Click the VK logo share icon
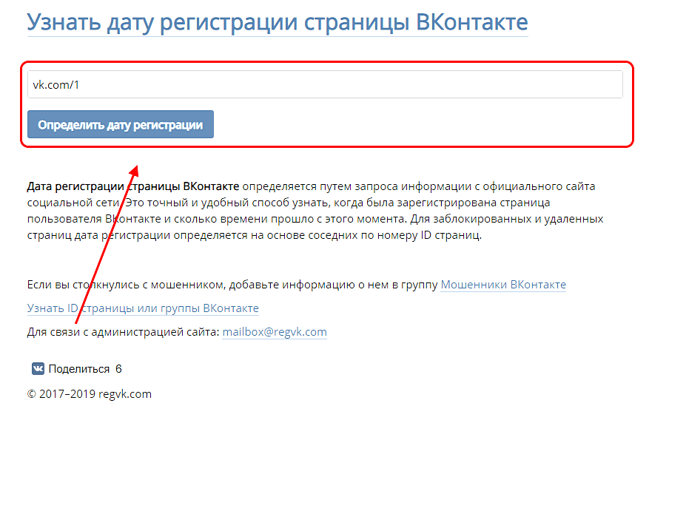689x508 pixels. (38, 368)
